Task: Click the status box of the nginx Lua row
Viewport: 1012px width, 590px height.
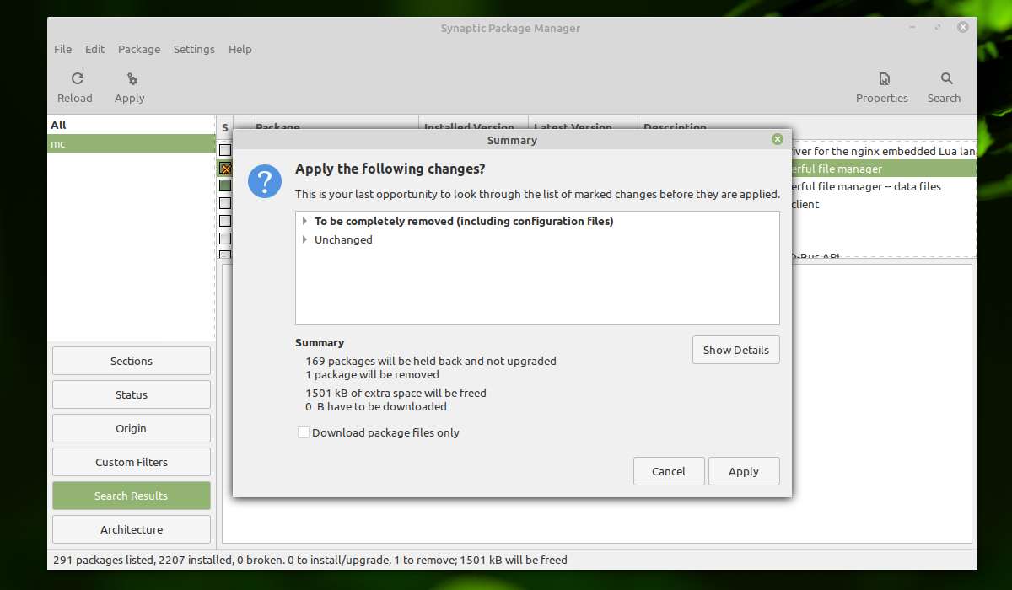Action: [225, 150]
